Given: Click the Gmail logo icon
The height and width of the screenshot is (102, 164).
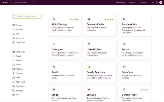Looking at the screenshot, I should pyautogui.click(x=54, y=67).
